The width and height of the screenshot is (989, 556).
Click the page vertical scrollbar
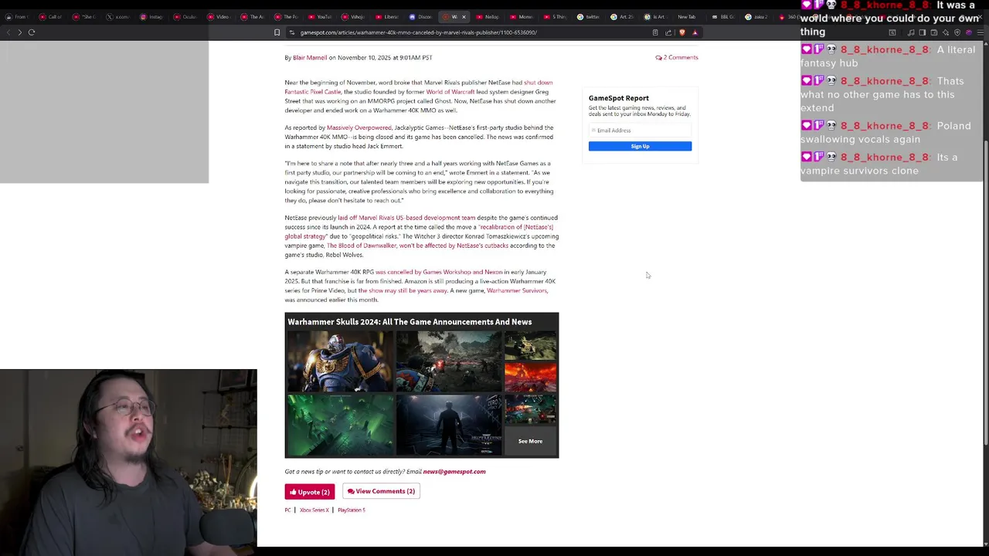pyautogui.click(x=985, y=292)
